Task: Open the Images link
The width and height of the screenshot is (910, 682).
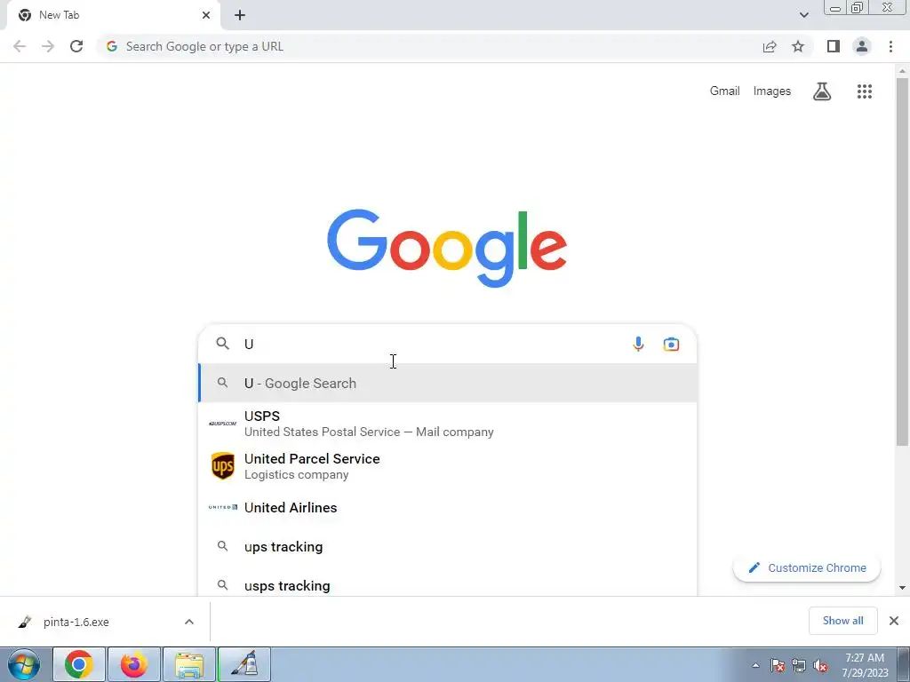Action: [x=772, y=91]
